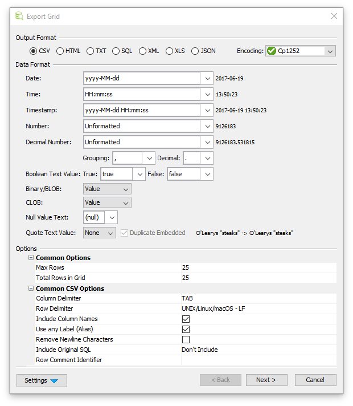This screenshot has width=353, height=406.
Task: Collapse the Common CSV Options section
Action: (x=31, y=289)
